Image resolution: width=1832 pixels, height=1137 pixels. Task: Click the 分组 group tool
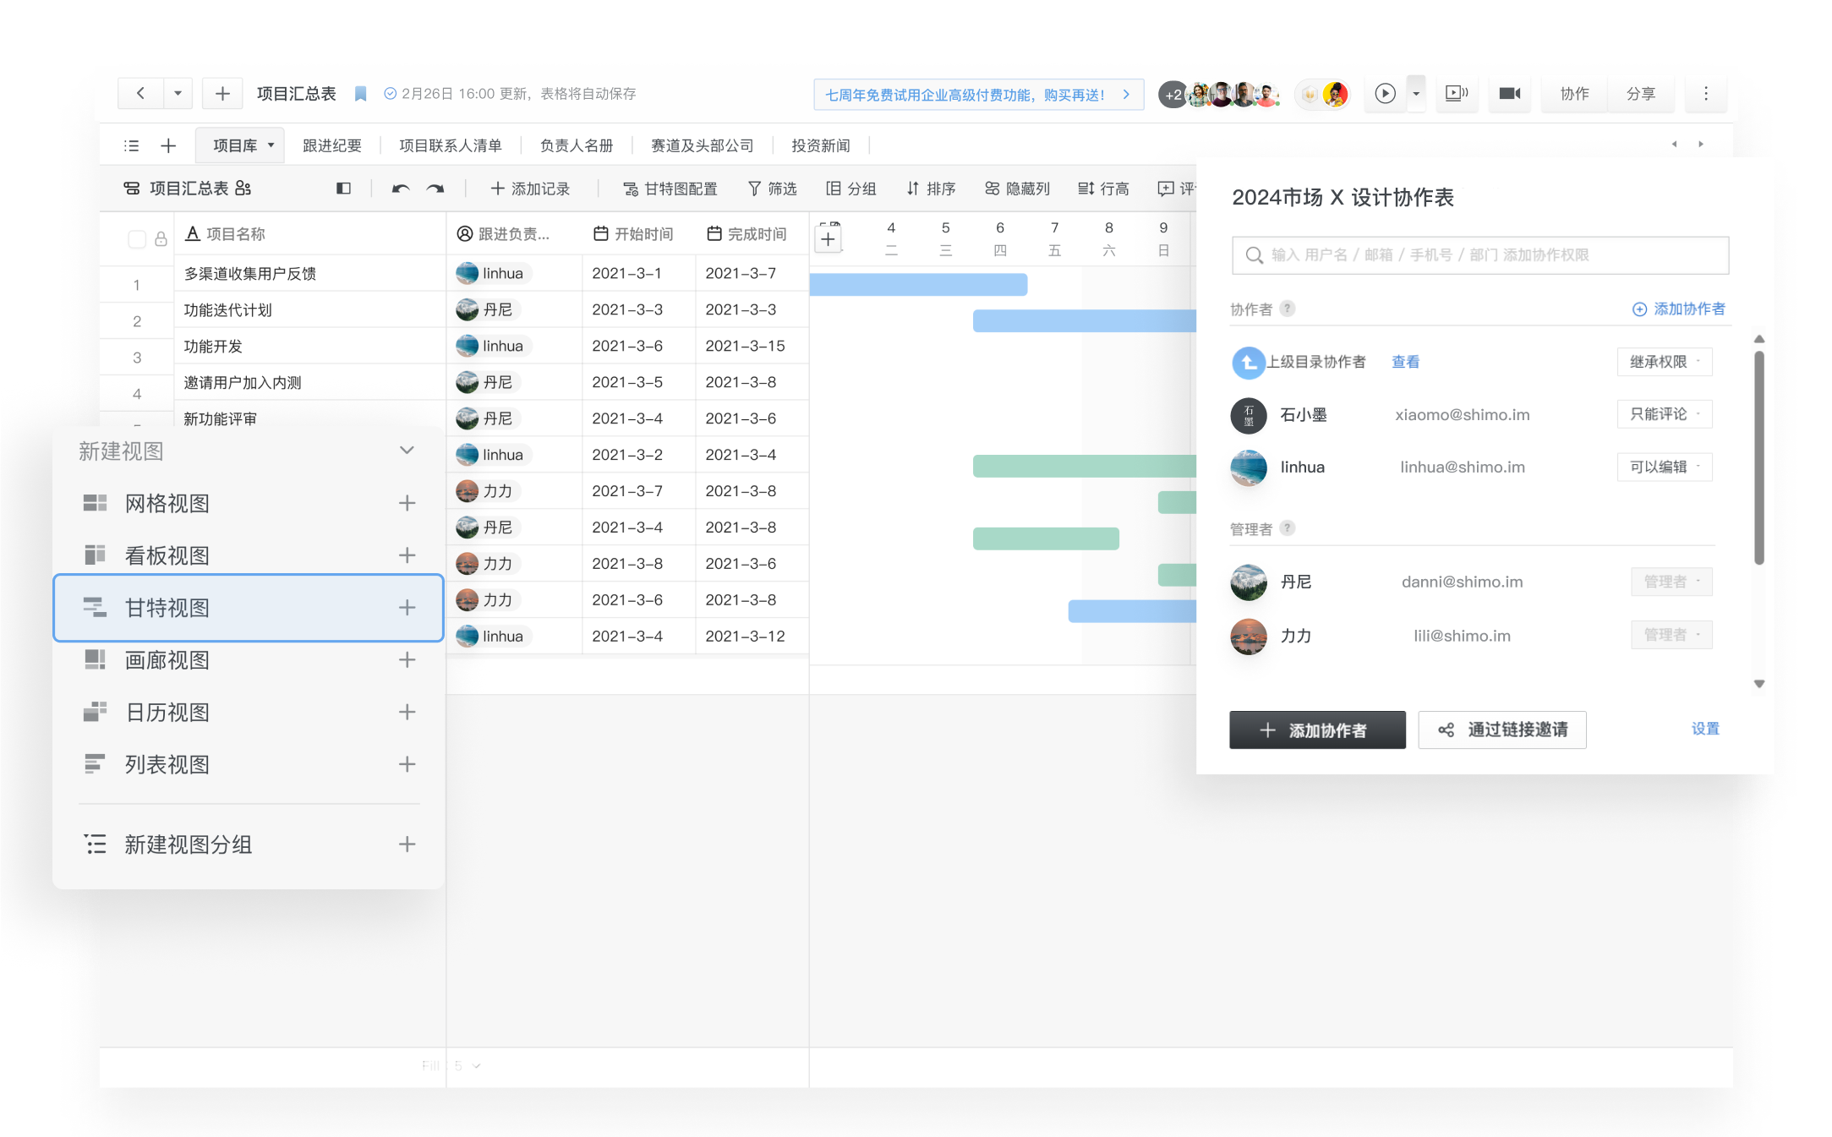point(850,189)
